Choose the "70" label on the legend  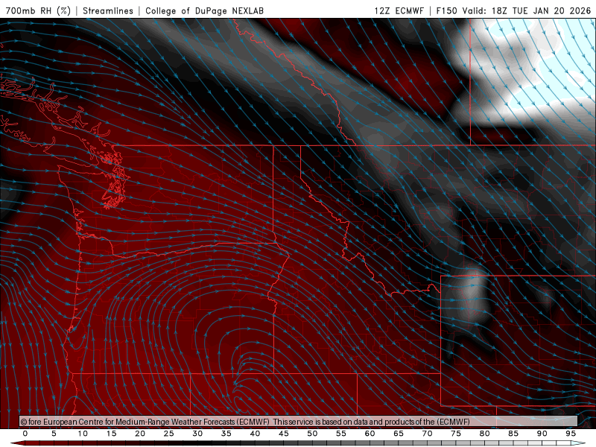click(427, 434)
